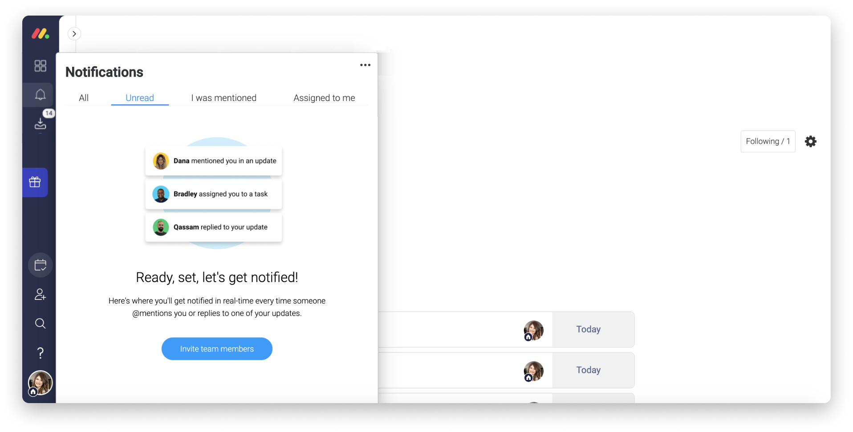Screen dimensions: 853x432
Task: Open My Work calendar icon
Action: point(40,265)
